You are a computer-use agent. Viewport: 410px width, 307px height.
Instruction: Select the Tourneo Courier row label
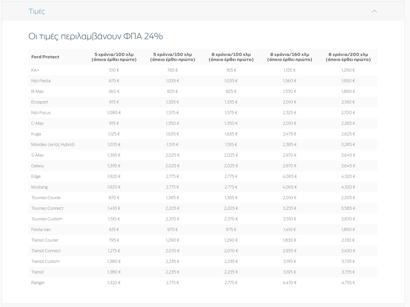[46, 198]
